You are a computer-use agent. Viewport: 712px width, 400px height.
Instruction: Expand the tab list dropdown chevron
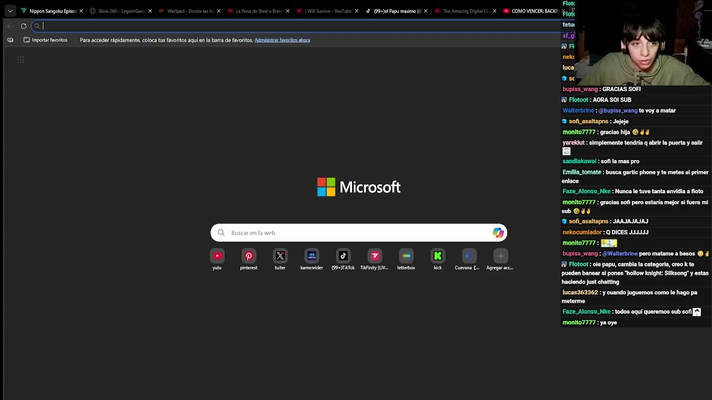pyautogui.click(x=10, y=11)
